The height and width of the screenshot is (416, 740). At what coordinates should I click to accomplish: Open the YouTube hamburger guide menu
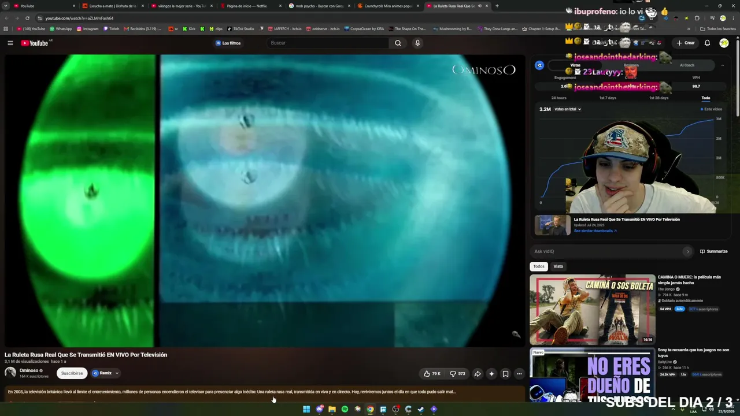coord(10,43)
